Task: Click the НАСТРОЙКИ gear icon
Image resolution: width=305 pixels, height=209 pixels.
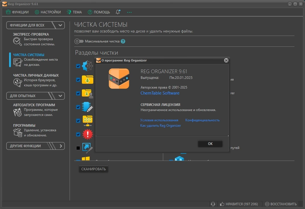Action: pos(37,12)
